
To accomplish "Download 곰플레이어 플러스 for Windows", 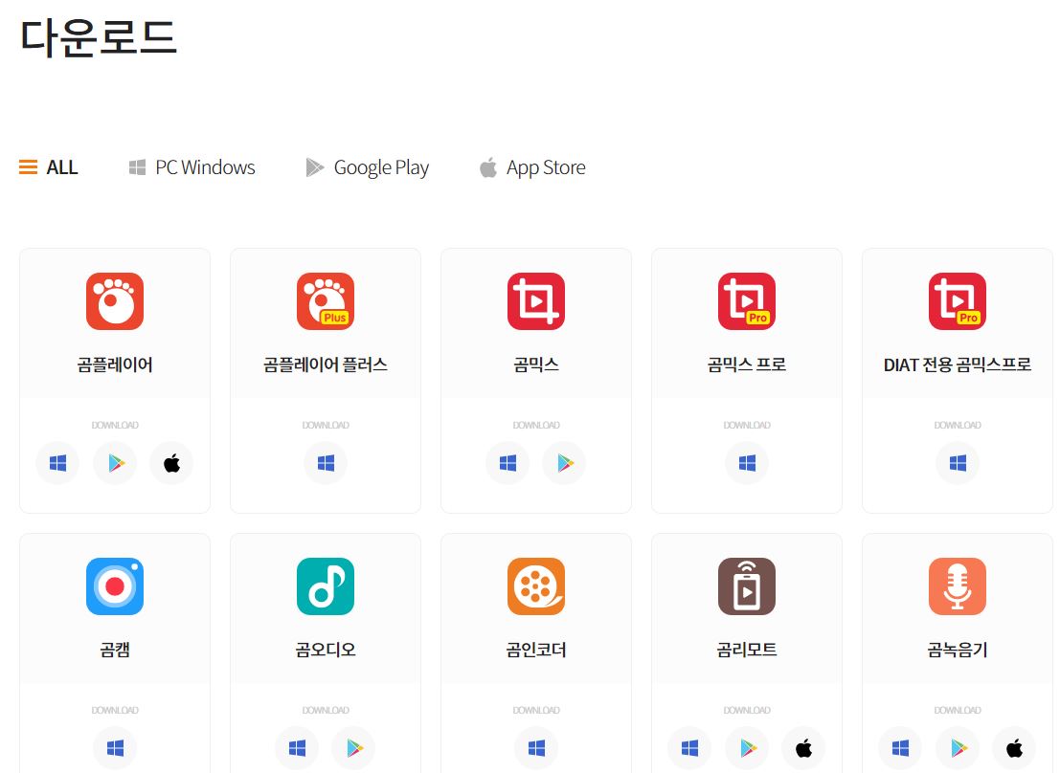I will pyautogui.click(x=326, y=463).
